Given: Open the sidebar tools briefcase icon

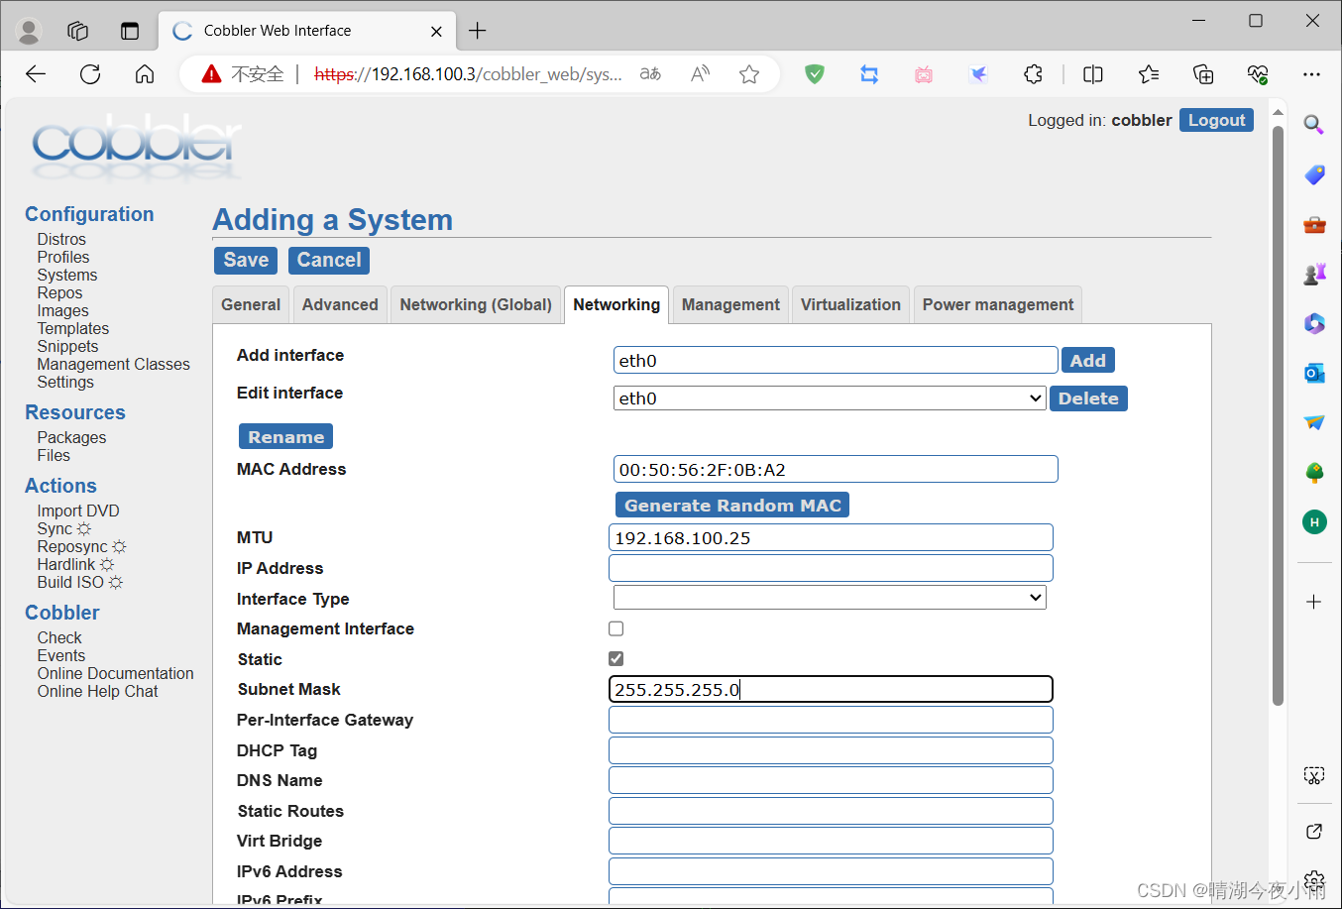Looking at the screenshot, I should 1314,224.
